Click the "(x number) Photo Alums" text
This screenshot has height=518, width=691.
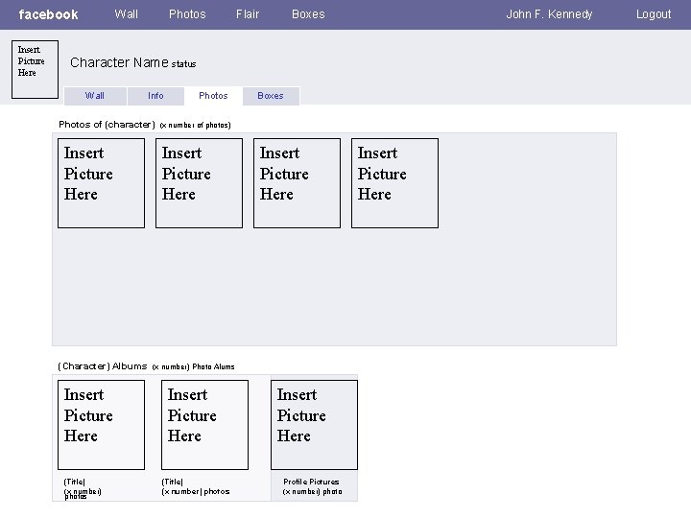pos(193,366)
